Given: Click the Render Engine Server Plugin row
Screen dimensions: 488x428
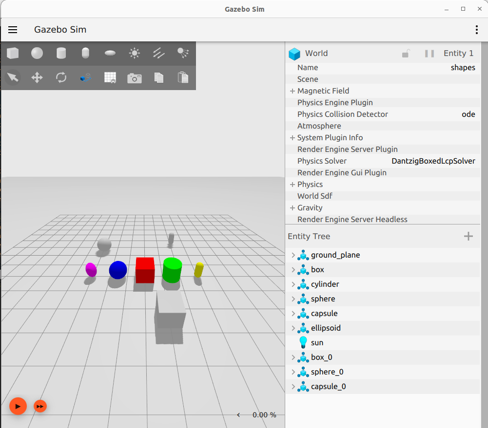Looking at the screenshot, I should pos(383,149).
